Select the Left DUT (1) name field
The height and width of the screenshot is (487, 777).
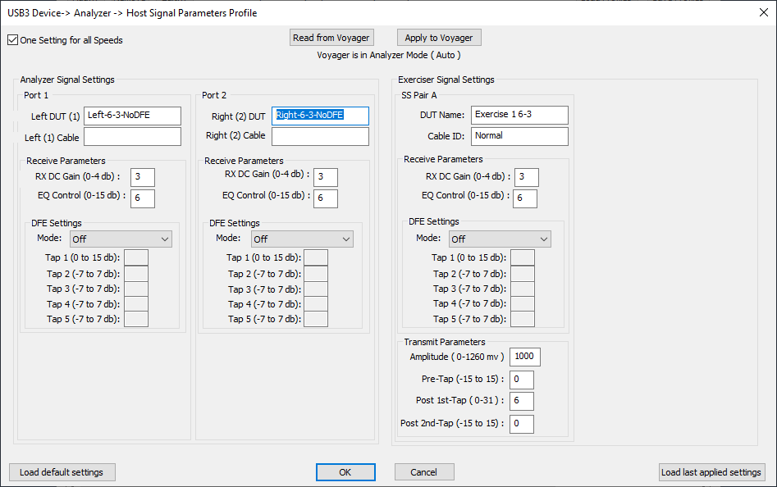point(132,116)
